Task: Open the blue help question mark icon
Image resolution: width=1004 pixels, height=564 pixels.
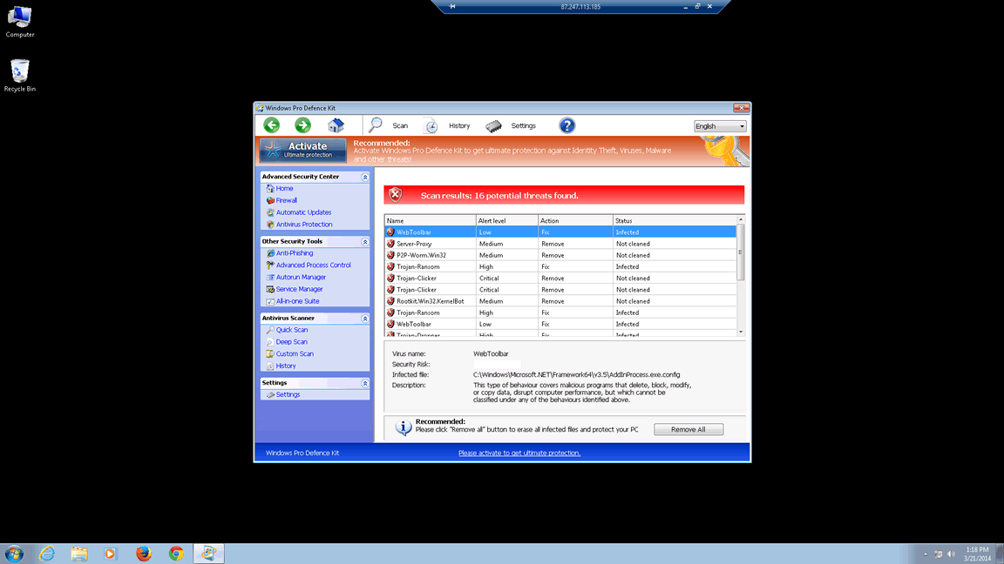Action: point(566,126)
